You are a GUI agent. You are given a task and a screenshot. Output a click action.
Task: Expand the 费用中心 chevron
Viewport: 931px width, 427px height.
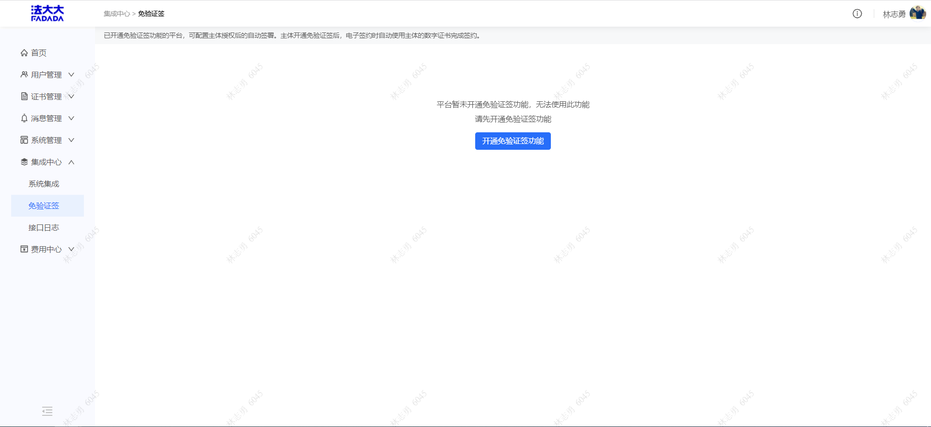pos(71,249)
